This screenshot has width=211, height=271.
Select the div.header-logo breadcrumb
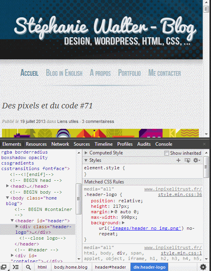pyautogui.click(x=149, y=267)
